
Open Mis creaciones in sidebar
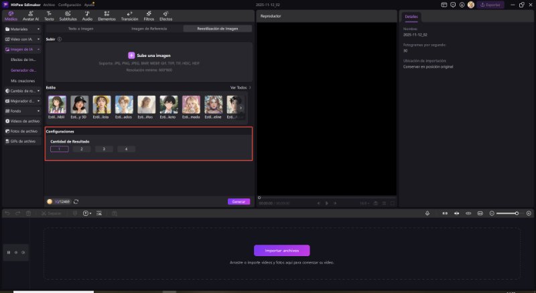(x=23, y=81)
